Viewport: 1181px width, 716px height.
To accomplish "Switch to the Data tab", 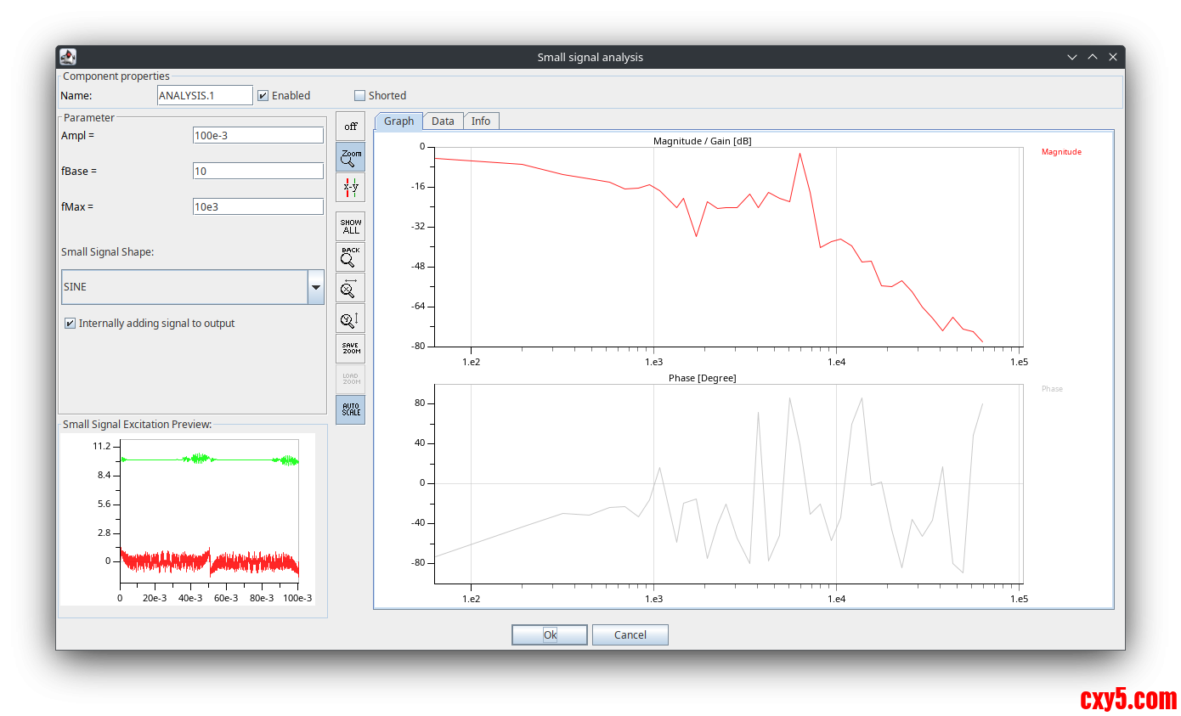I will (x=443, y=121).
